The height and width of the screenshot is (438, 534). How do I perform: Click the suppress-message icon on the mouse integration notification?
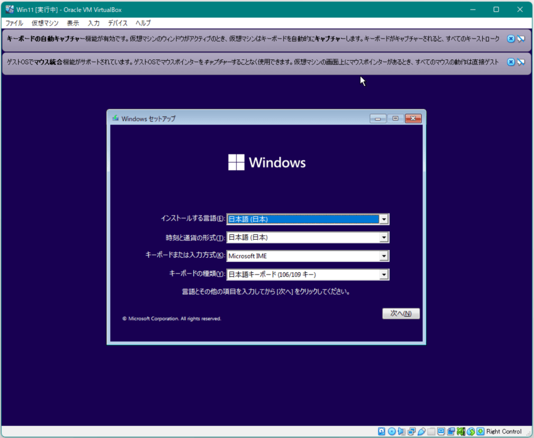click(x=521, y=62)
